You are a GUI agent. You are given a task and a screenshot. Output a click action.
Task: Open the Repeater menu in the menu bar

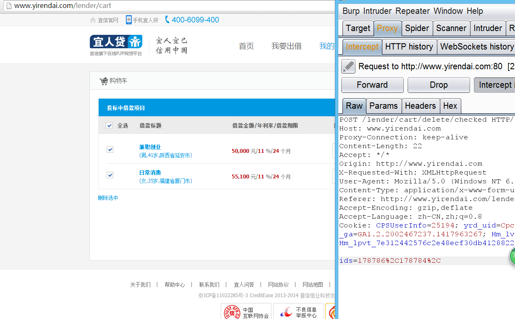coord(413,11)
